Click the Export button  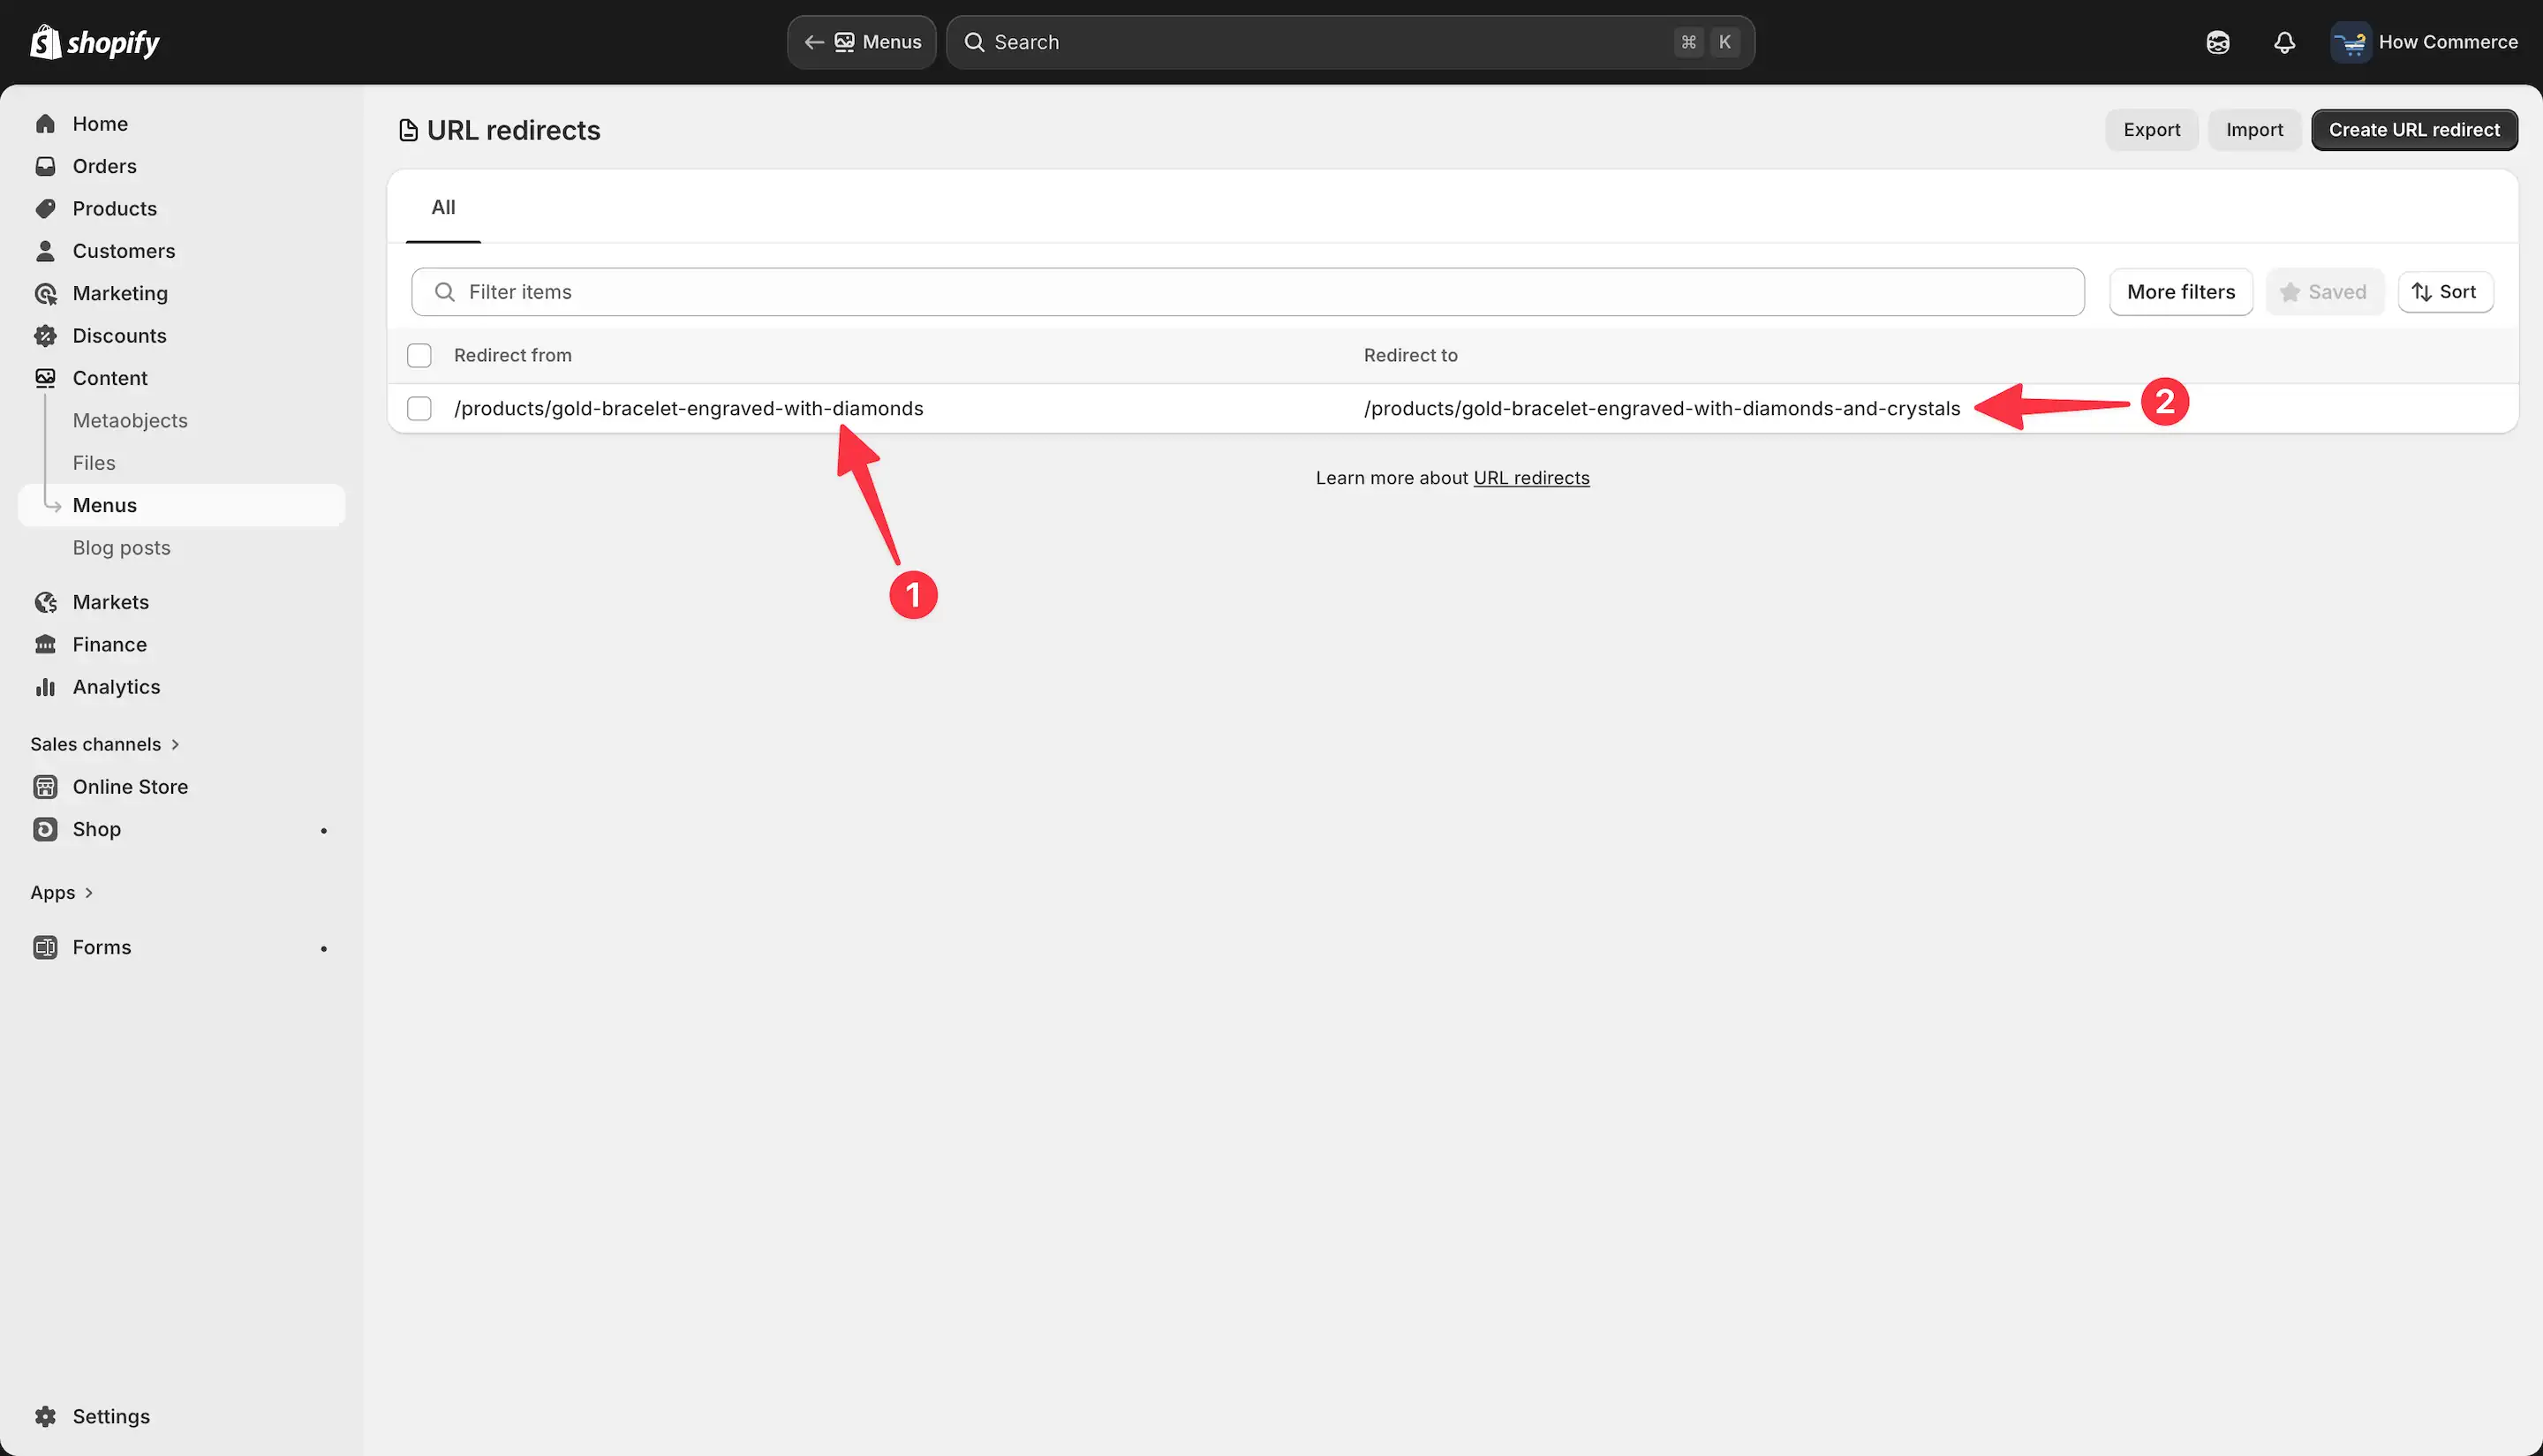2152,130
